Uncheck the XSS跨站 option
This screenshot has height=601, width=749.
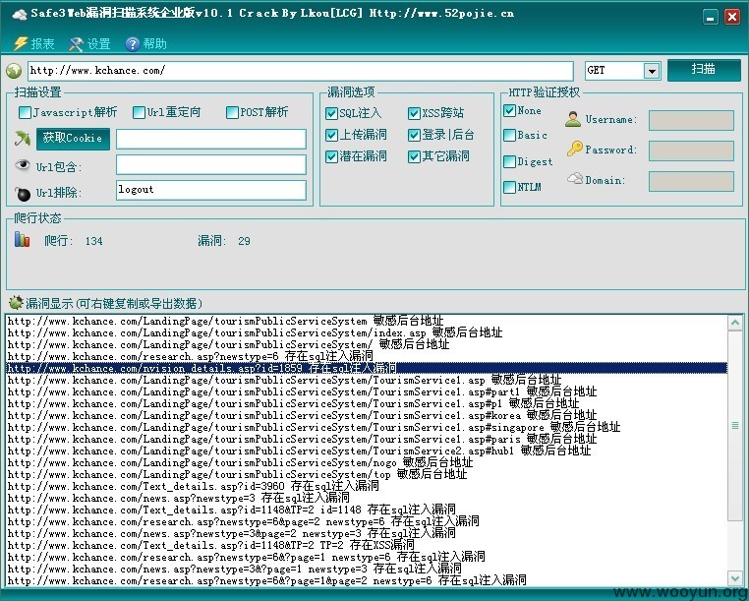click(414, 113)
